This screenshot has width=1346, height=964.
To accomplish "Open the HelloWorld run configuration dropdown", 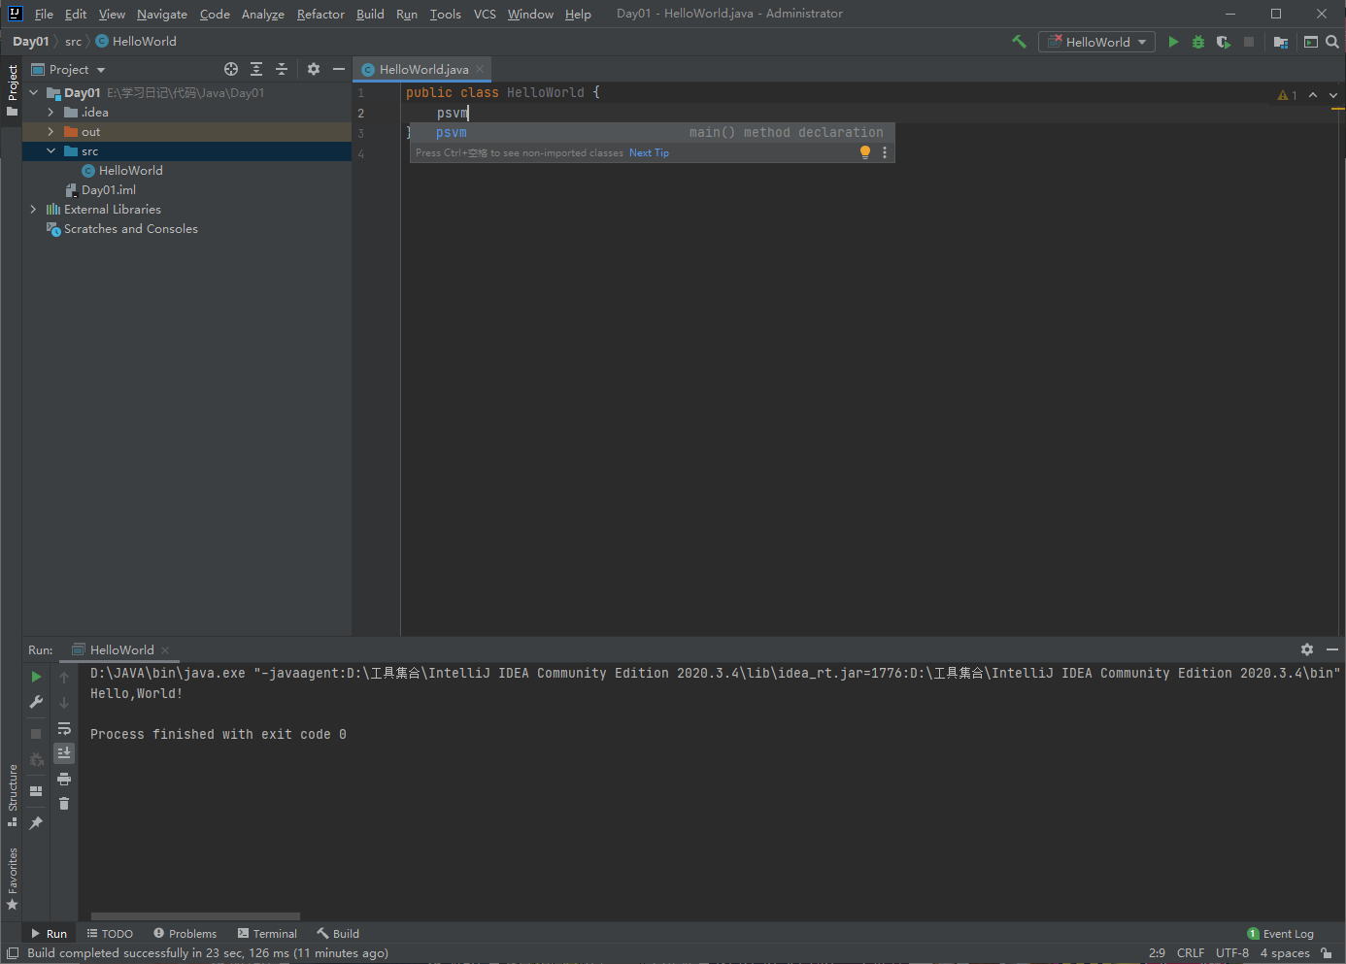I will coord(1096,42).
